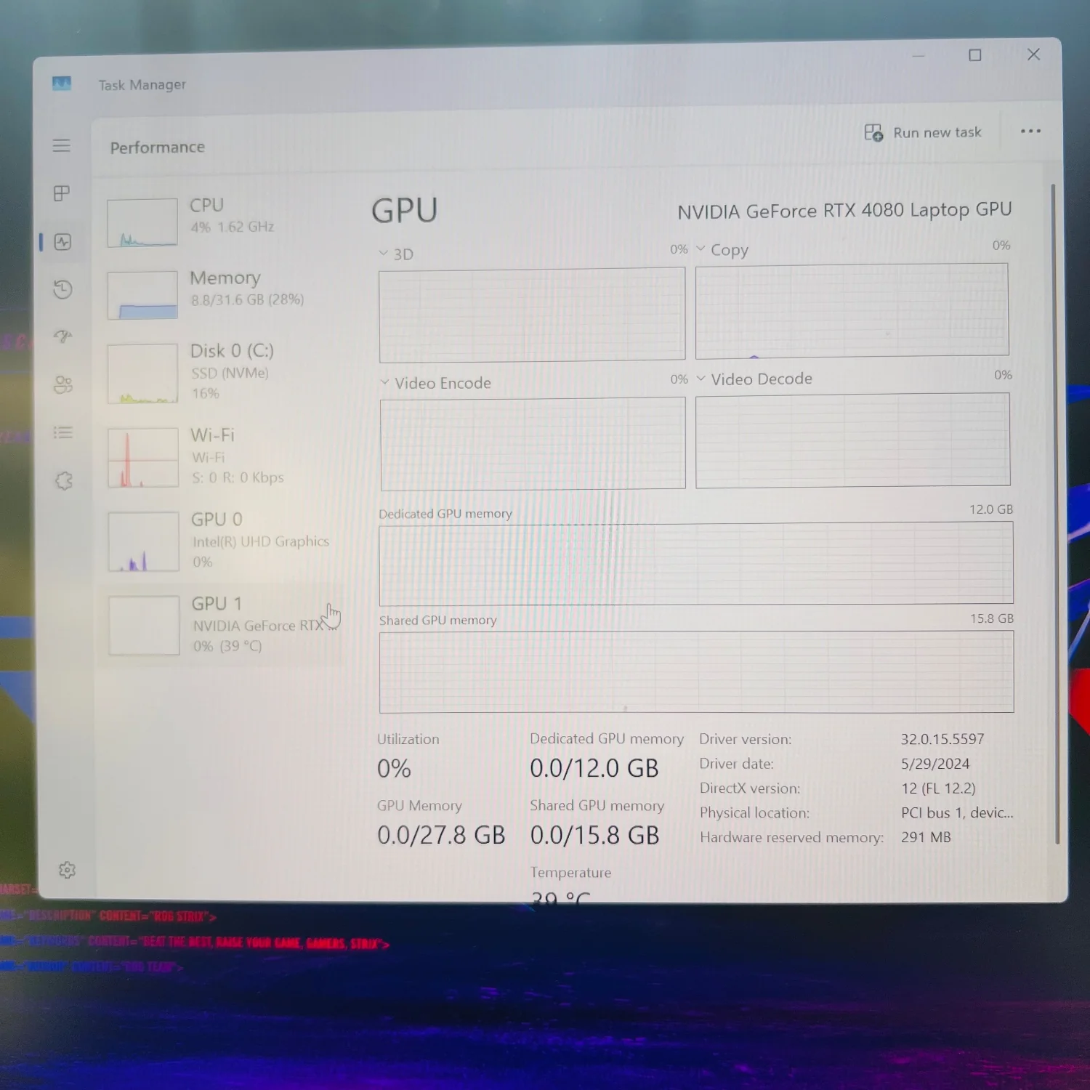Click the CPU usage mini graph thumbnail
Screen dimensions: 1090x1090
click(x=142, y=222)
